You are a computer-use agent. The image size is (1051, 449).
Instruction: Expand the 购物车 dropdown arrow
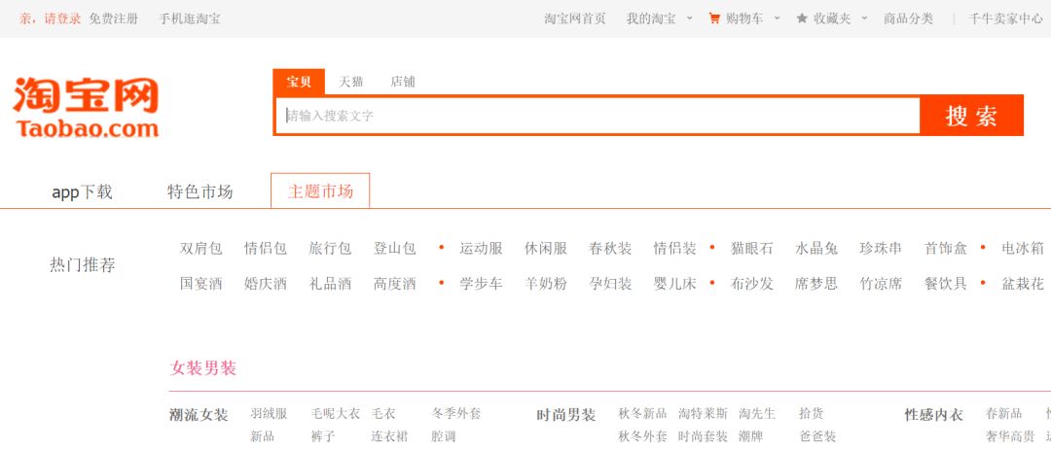pyautogui.click(x=777, y=18)
